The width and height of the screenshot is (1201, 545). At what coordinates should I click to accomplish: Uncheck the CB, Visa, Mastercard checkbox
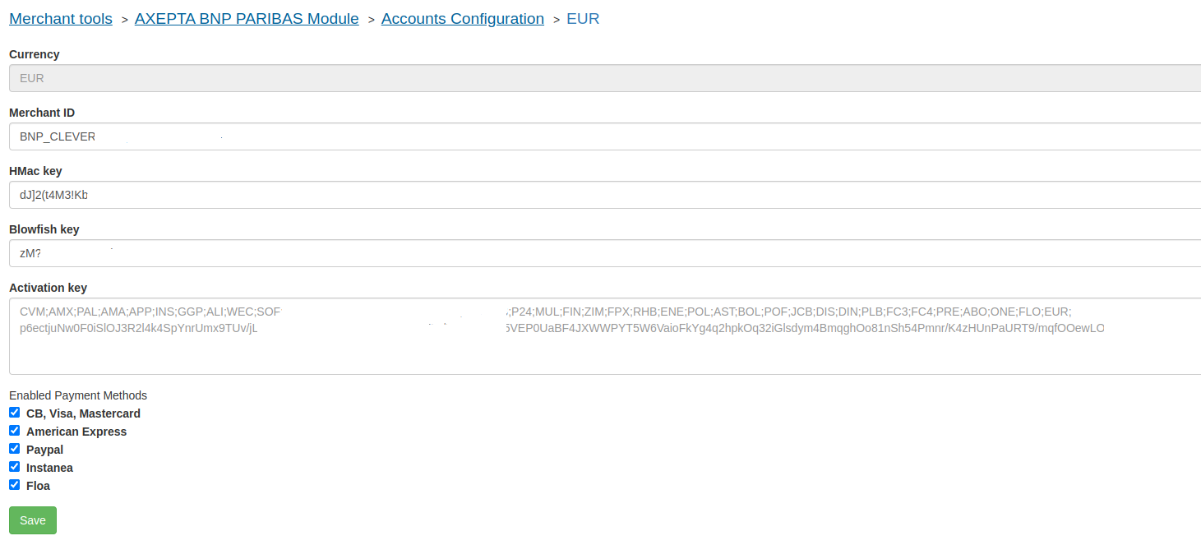(x=14, y=413)
